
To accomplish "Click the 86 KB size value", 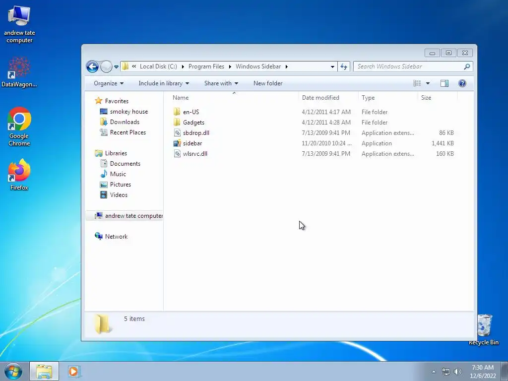I will pos(446,133).
